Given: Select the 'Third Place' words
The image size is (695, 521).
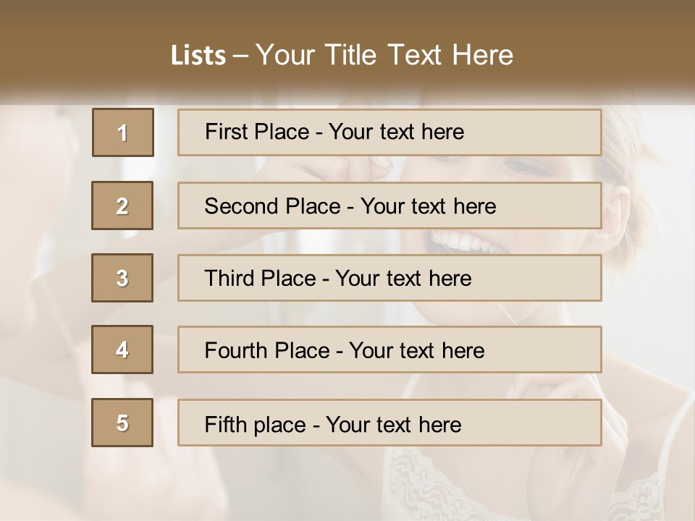Looking at the screenshot, I should click(260, 278).
